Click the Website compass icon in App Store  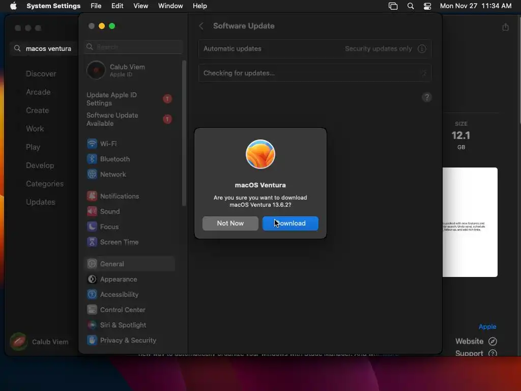point(493,341)
